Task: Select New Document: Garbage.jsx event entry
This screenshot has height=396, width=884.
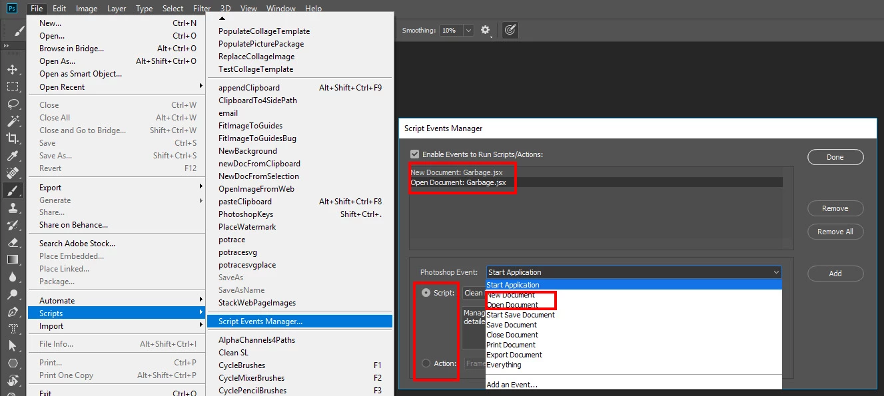Action: tap(596, 172)
